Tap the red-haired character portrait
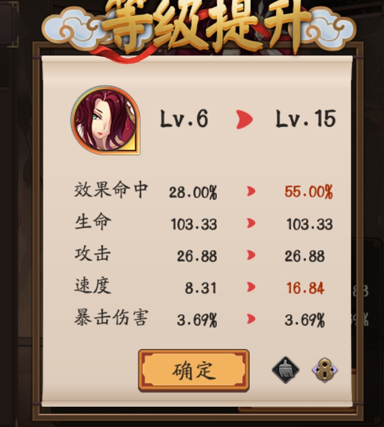This screenshot has width=384, height=427. [106, 120]
